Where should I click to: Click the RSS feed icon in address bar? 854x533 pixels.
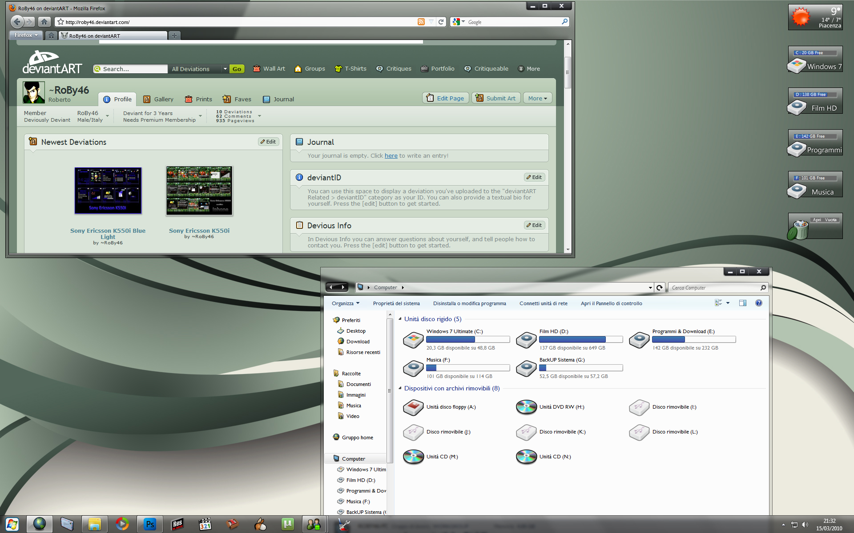tap(421, 22)
